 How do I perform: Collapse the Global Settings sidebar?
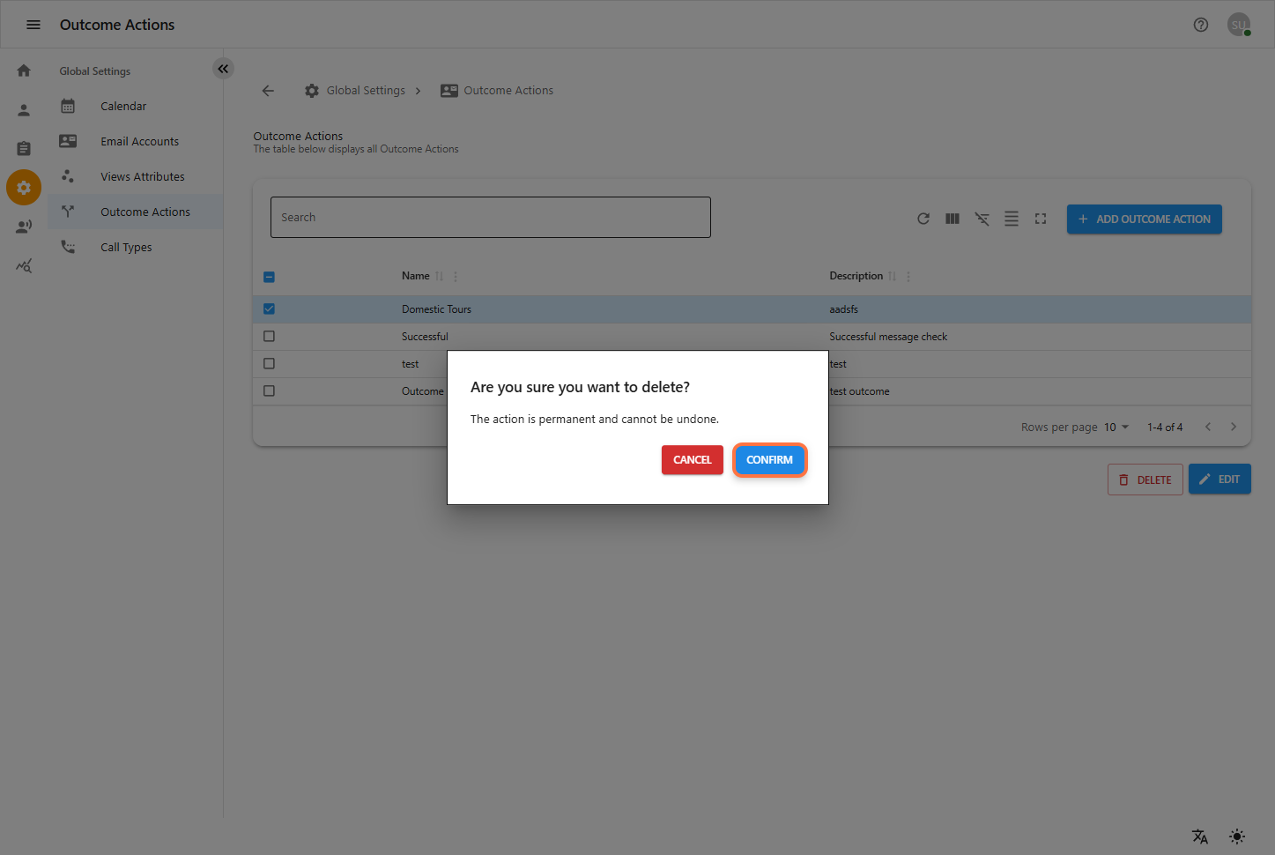coord(223,69)
